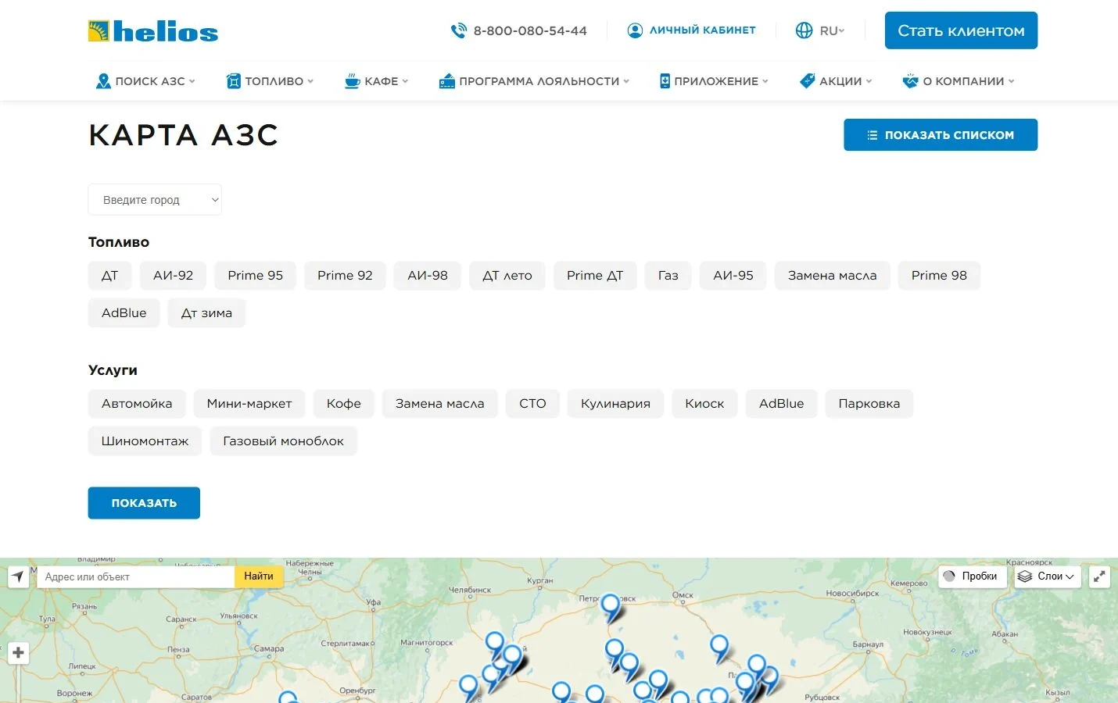Click the map geolocation arrow icon

[x=18, y=576]
